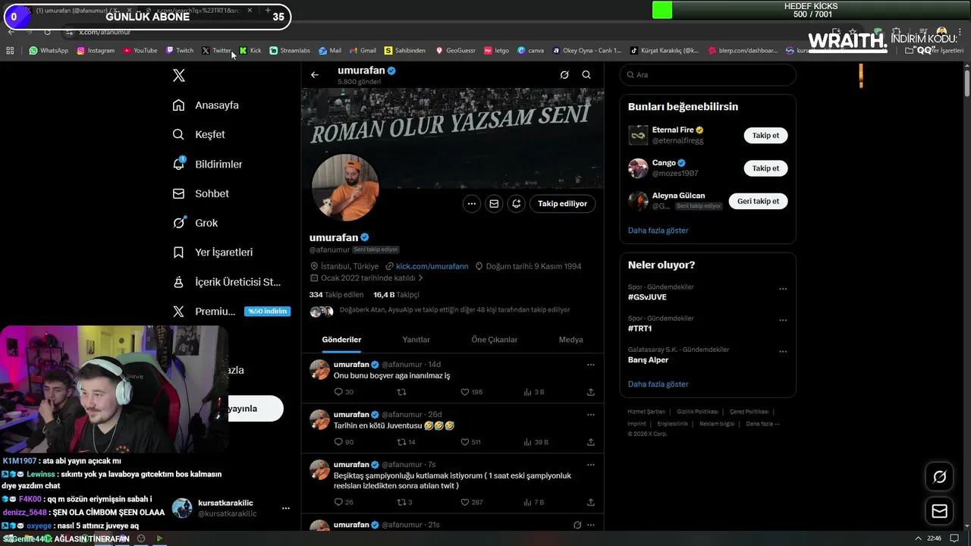
Task: Follow Cango with Takip et
Action: click(765, 168)
